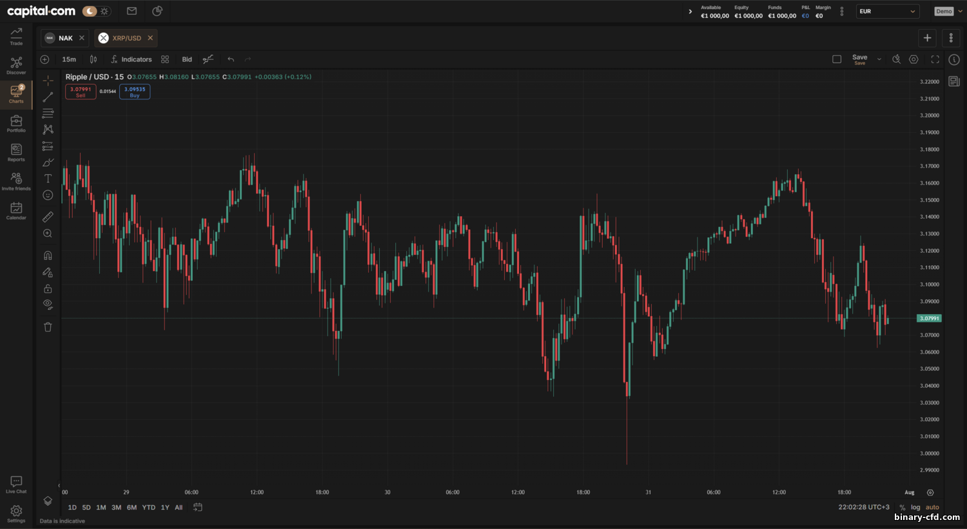The height and width of the screenshot is (529, 967).
Task: Open the Portfolio section in the sidebar
Action: point(16,124)
